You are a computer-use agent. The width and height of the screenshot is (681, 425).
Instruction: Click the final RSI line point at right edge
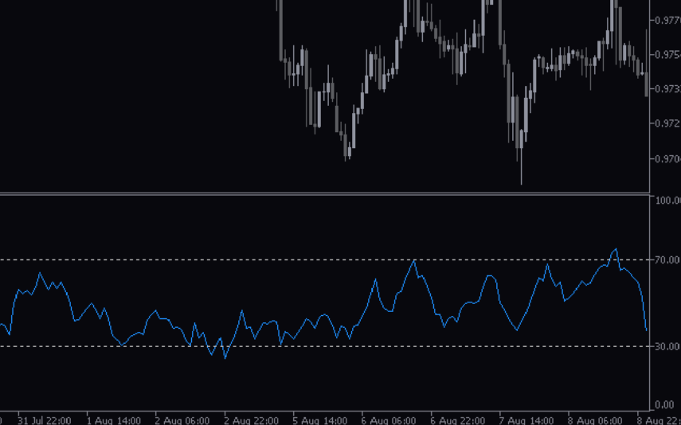click(x=646, y=329)
